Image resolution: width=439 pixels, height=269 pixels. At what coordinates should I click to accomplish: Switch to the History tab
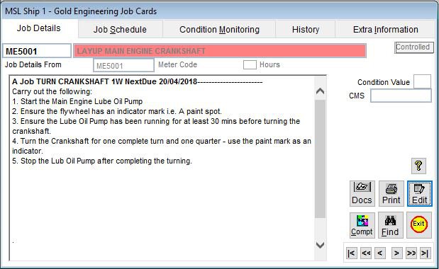pyautogui.click(x=306, y=29)
